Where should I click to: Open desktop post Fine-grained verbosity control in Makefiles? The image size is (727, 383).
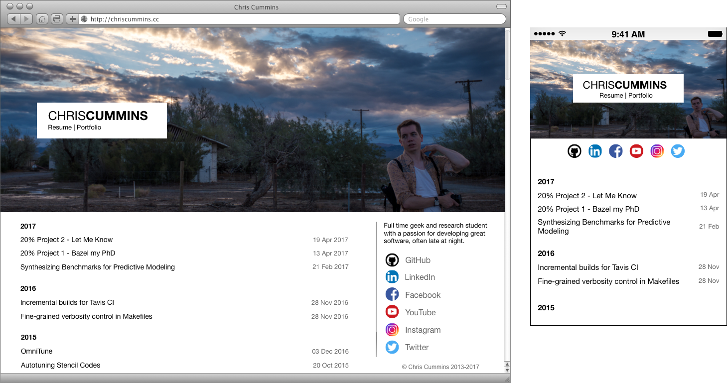click(86, 316)
